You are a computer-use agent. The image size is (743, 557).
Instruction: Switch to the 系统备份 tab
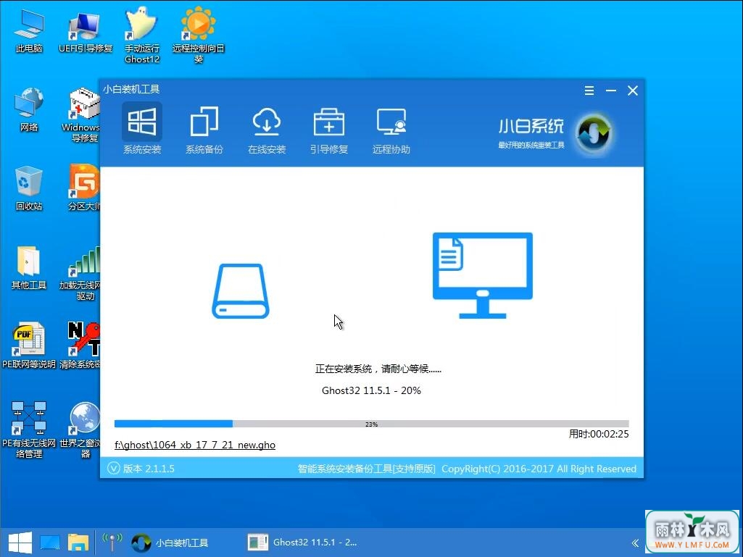(204, 129)
